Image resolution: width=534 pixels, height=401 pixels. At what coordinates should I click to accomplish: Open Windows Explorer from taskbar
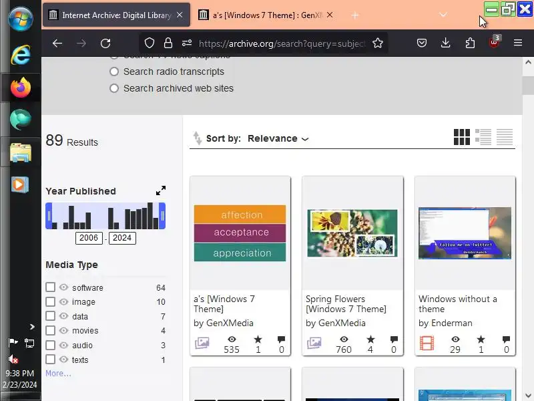[21, 152]
